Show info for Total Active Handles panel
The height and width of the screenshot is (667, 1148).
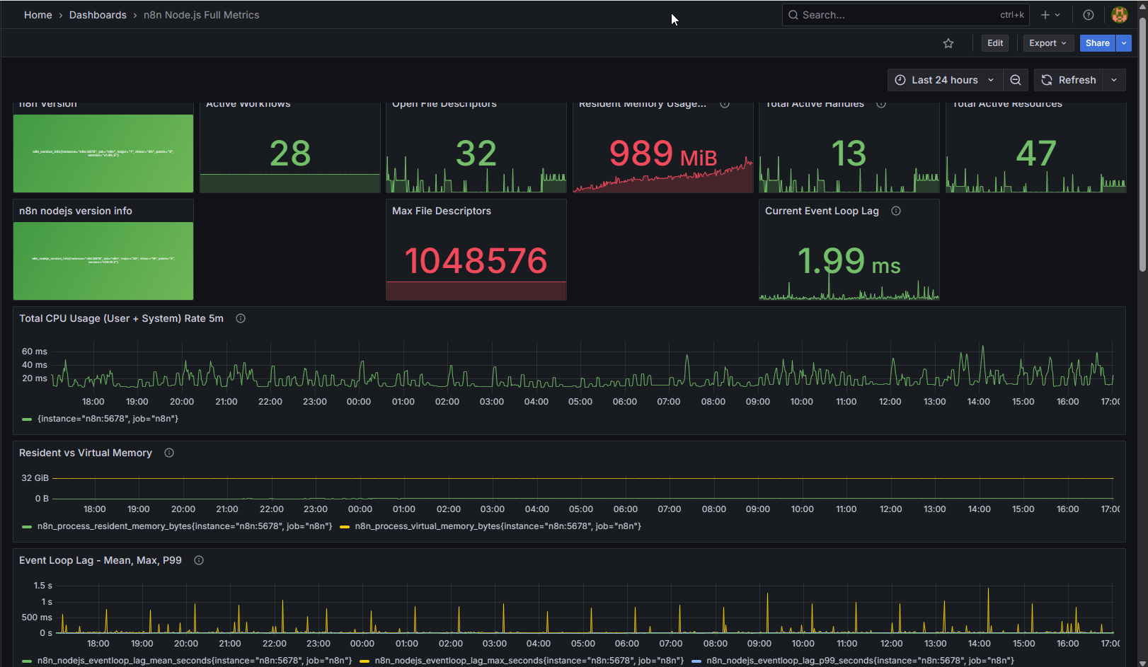point(881,104)
